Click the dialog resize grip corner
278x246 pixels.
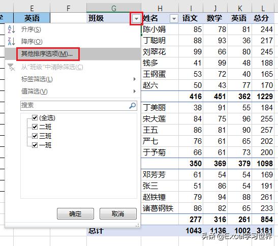[x=137, y=226]
